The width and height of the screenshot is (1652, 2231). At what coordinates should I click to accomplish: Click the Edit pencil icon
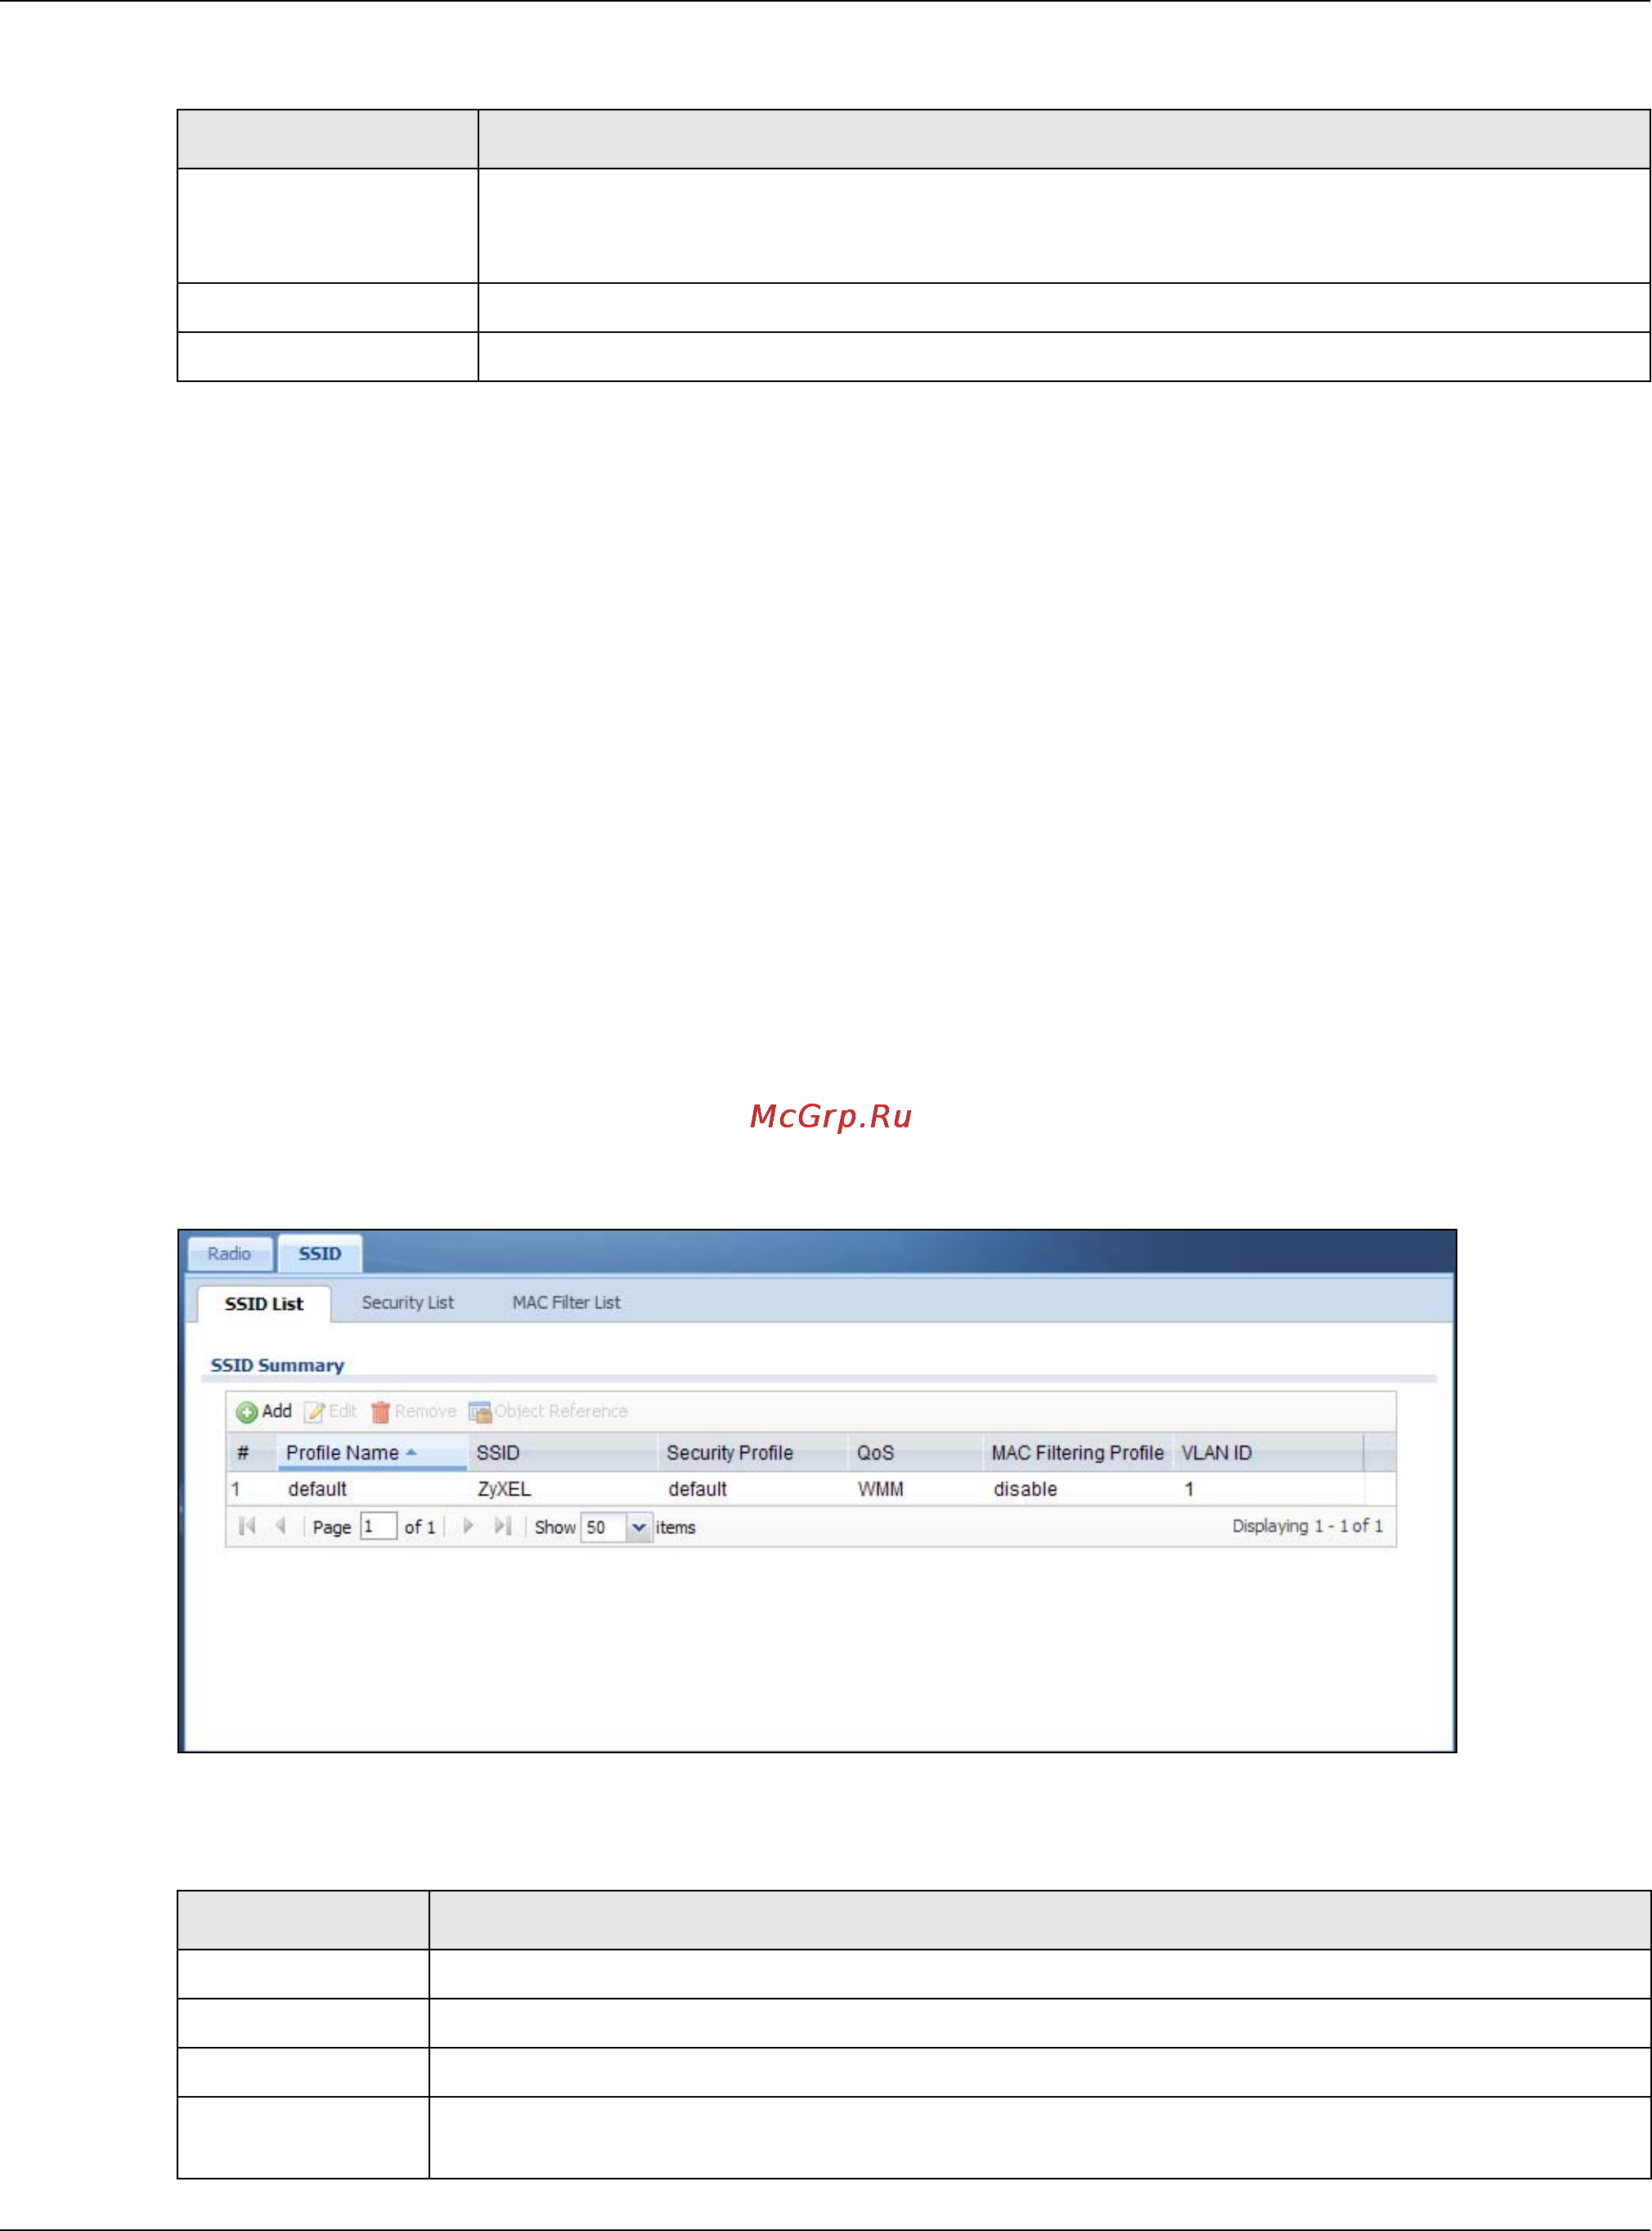[315, 1411]
